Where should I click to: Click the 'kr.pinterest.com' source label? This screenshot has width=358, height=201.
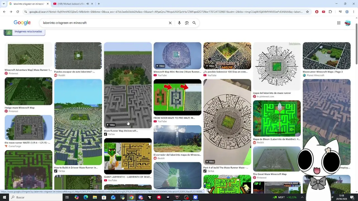[x=265, y=97]
